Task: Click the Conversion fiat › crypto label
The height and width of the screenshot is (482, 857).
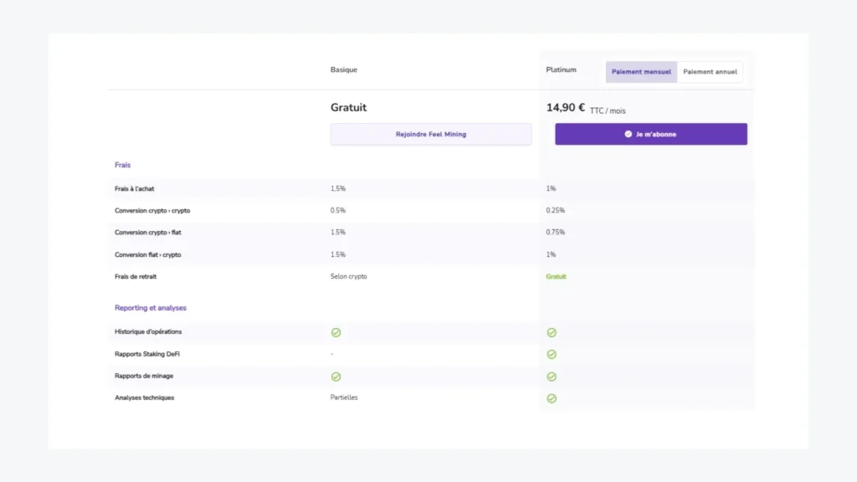Action: point(147,254)
